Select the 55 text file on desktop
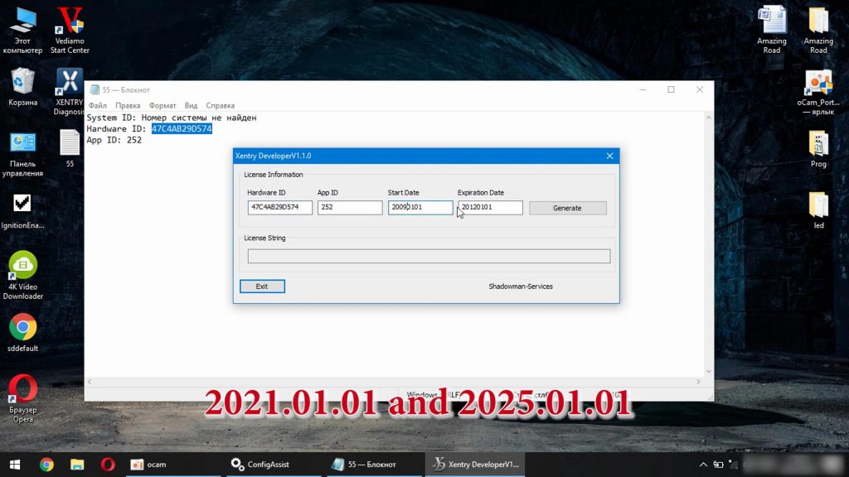Viewport: 849px width, 477px height. click(x=70, y=148)
